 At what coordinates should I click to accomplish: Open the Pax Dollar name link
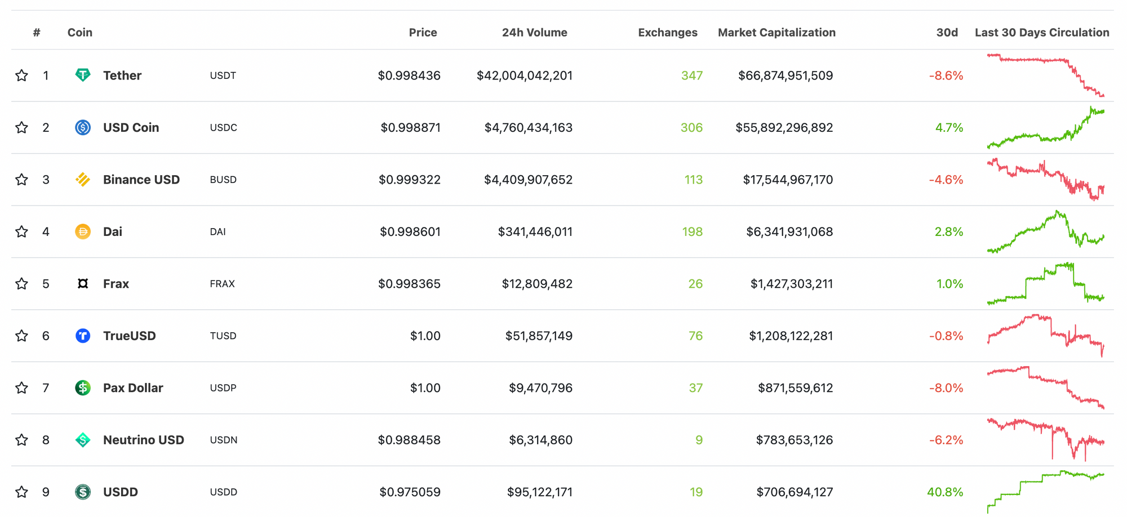click(x=133, y=388)
